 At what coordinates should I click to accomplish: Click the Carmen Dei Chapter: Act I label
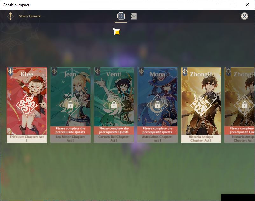[114, 139]
